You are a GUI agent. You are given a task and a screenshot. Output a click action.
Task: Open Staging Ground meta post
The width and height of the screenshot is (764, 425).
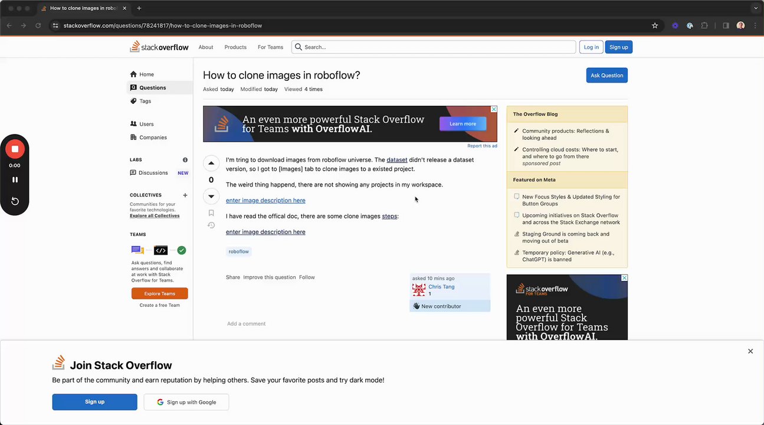[x=566, y=237]
